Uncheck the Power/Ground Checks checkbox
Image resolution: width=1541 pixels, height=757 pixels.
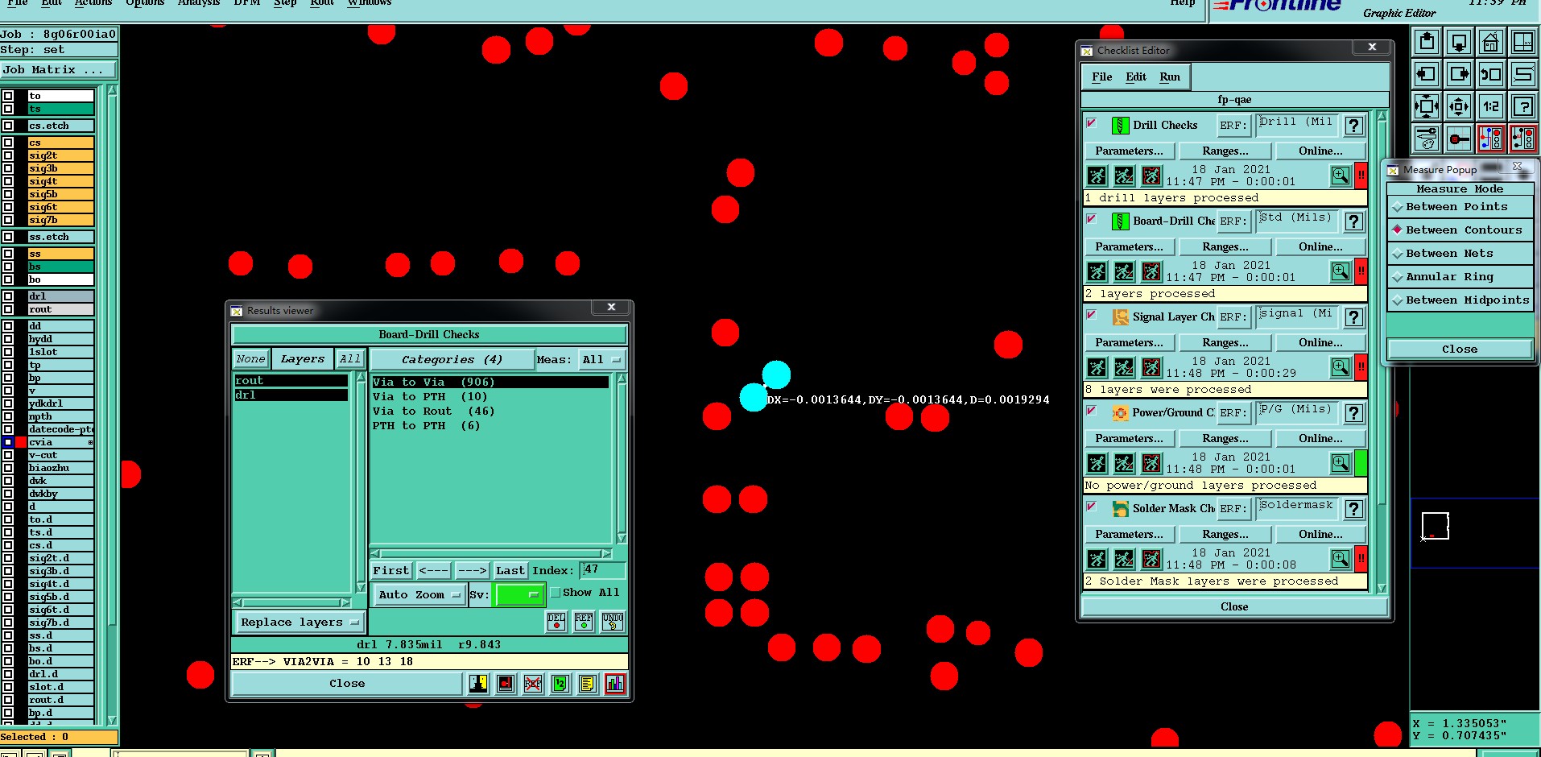coord(1092,411)
